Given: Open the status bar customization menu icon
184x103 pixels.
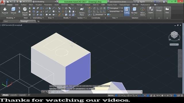Looking at the screenshot, I should pos(182,96).
